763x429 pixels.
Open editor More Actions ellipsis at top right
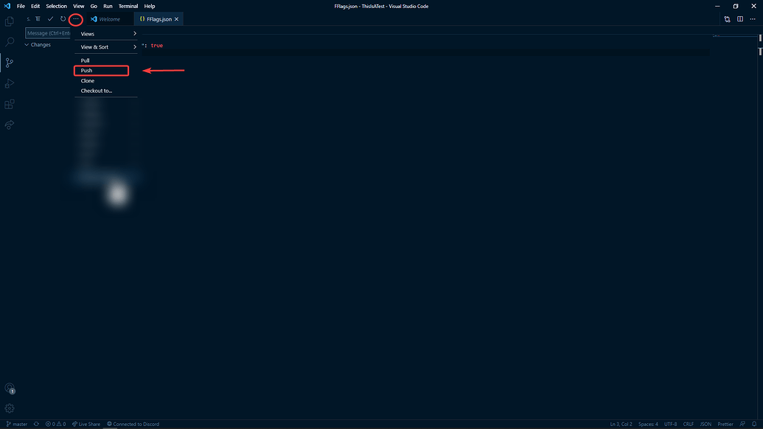point(753,19)
